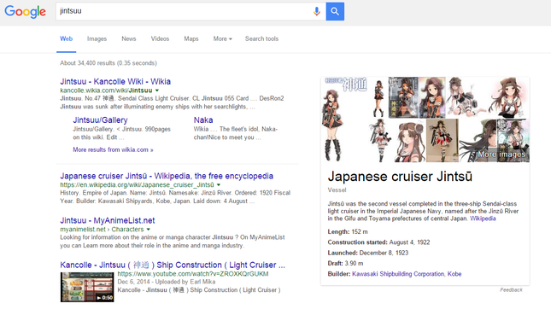Click More results from wikia.com

113,149
